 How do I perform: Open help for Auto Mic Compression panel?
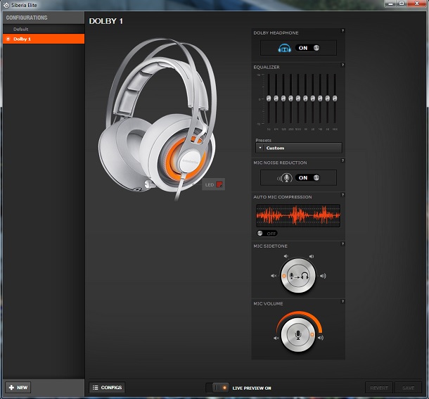point(342,195)
